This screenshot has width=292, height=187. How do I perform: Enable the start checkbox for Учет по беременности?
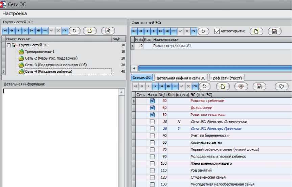click(x=152, y=136)
